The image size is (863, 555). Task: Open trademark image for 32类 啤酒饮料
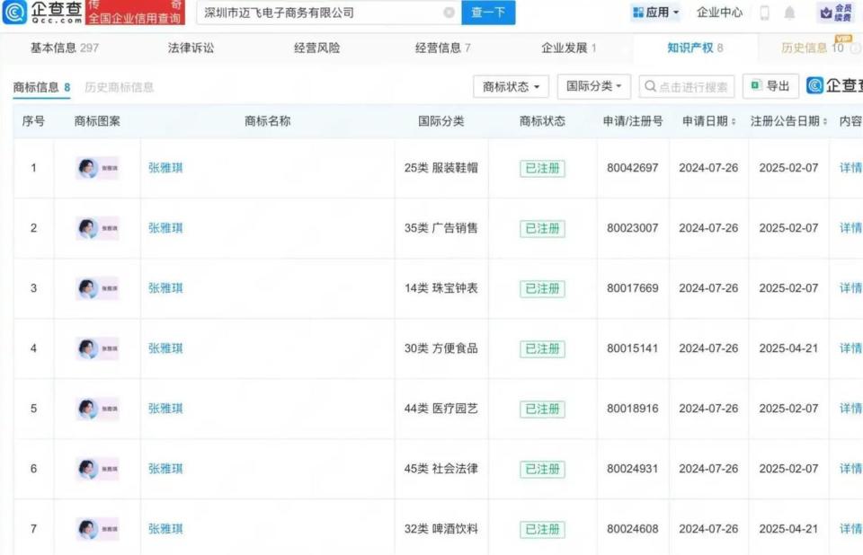(x=97, y=529)
